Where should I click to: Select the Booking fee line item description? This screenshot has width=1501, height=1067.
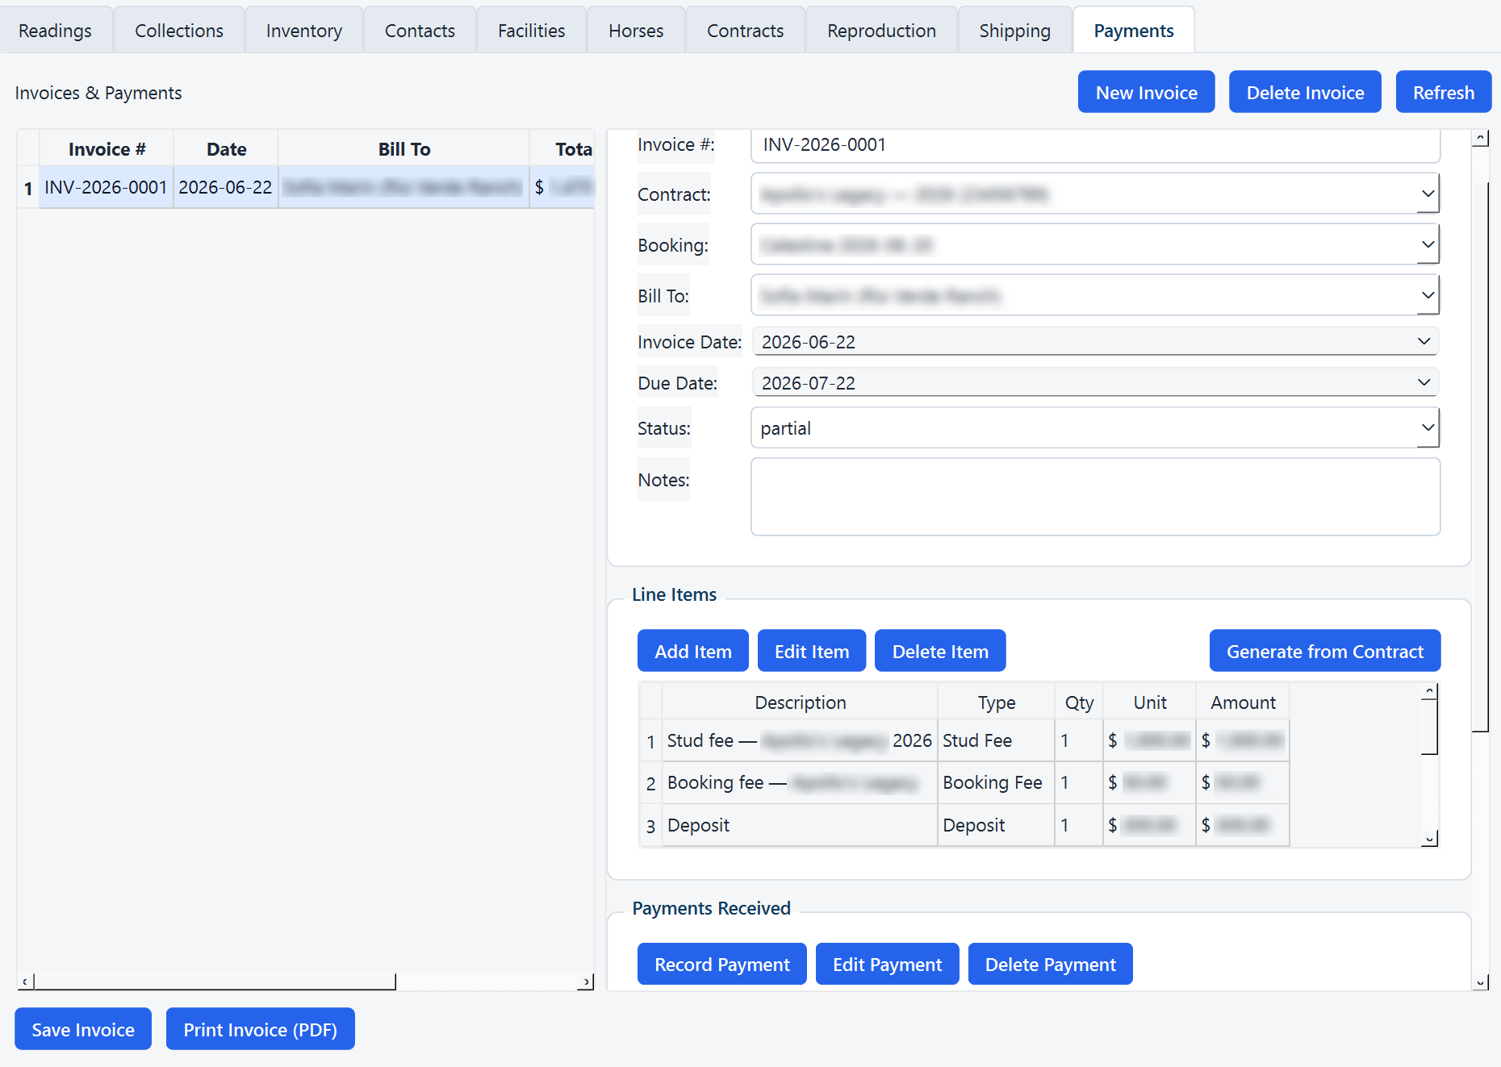(x=800, y=782)
